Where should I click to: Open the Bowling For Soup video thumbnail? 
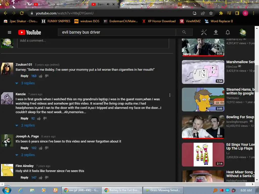pos(203,127)
